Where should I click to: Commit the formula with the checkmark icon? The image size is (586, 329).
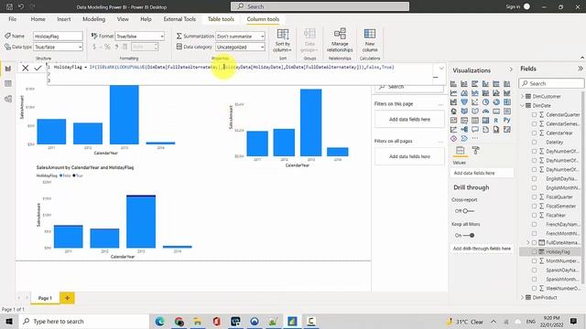click(x=38, y=68)
